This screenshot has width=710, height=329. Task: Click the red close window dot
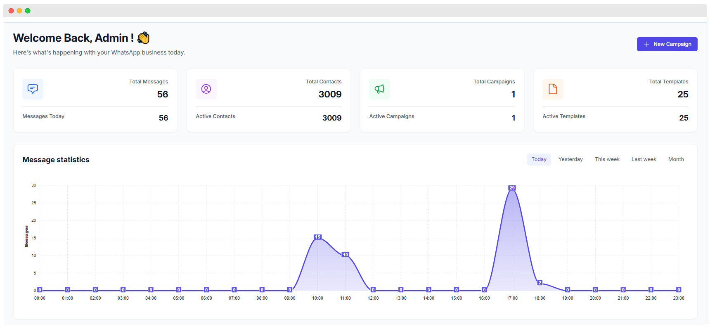(11, 11)
